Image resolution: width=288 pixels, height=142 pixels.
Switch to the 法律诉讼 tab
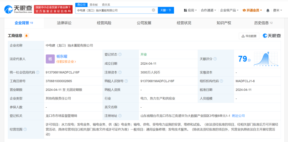pyautogui.click(x=64, y=23)
